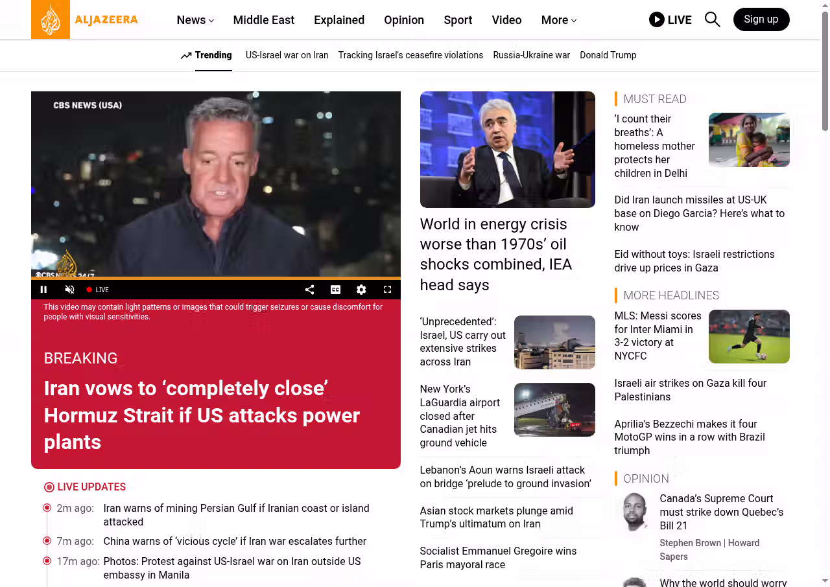
Task: Click the Al Jazeera logo
Action: (x=85, y=19)
